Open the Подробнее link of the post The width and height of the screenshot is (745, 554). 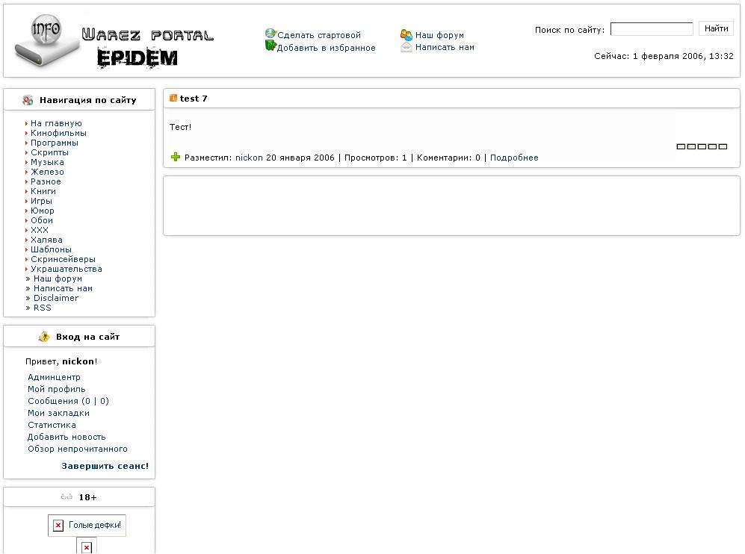click(513, 158)
